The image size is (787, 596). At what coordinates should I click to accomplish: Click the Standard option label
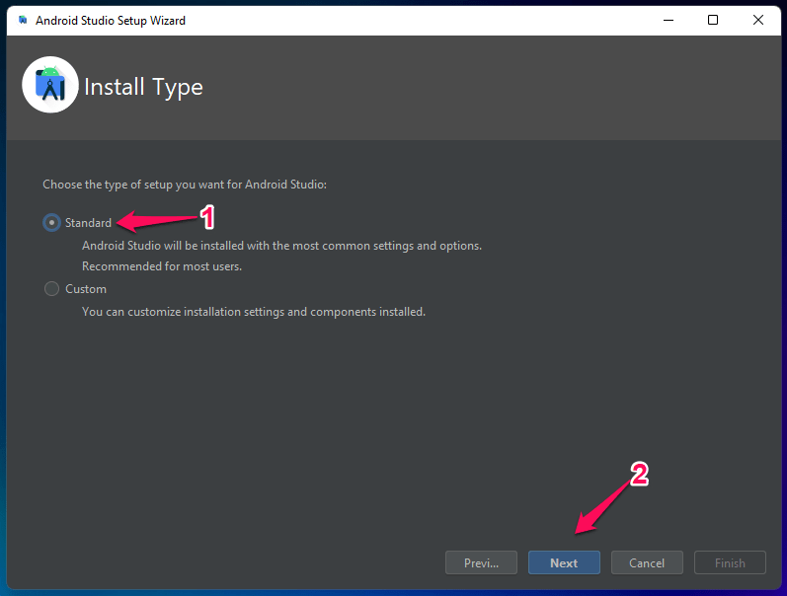coord(88,223)
